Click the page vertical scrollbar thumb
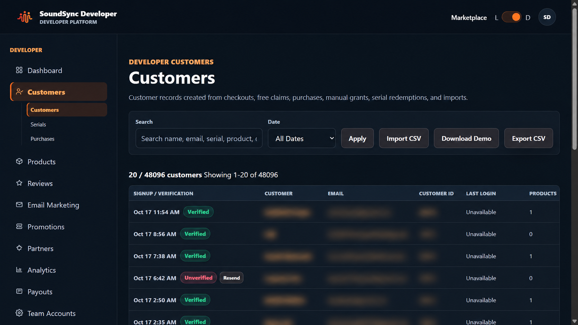The image size is (578, 325). point(574,78)
